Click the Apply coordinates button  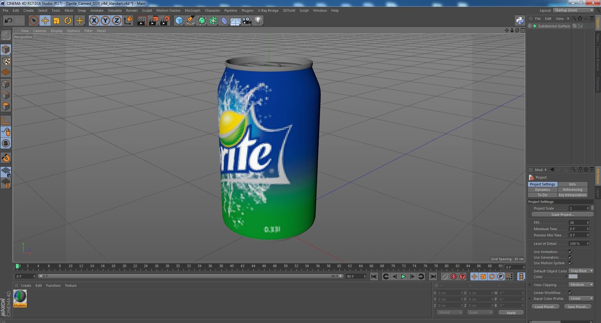511,313
